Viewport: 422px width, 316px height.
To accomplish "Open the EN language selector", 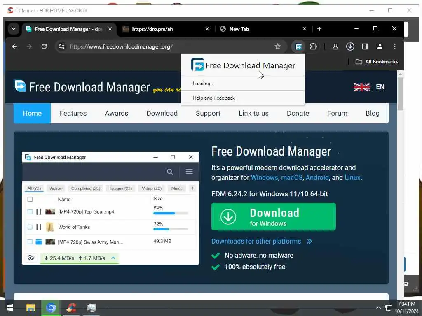I will click(380, 87).
